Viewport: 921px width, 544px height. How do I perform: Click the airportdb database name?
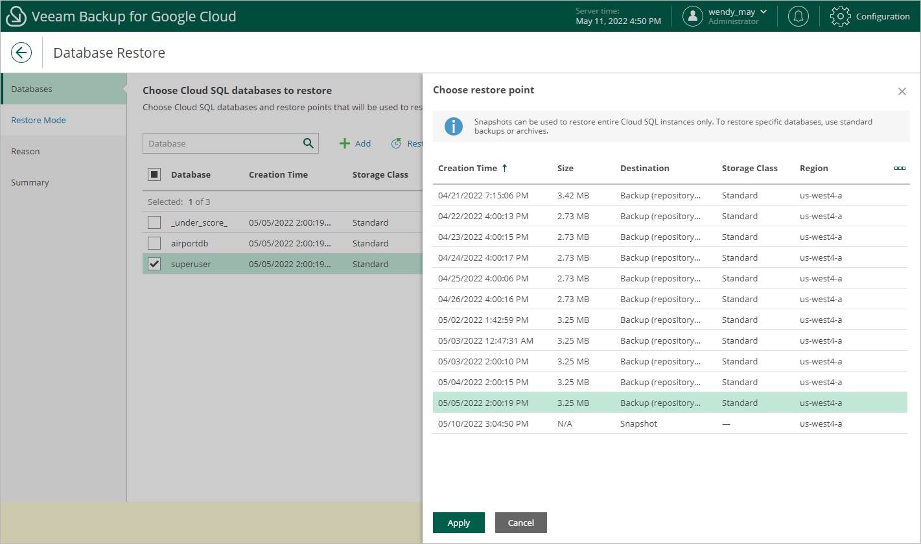189,243
